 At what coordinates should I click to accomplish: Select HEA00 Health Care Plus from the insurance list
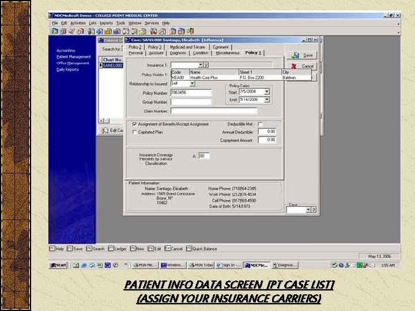241,78
